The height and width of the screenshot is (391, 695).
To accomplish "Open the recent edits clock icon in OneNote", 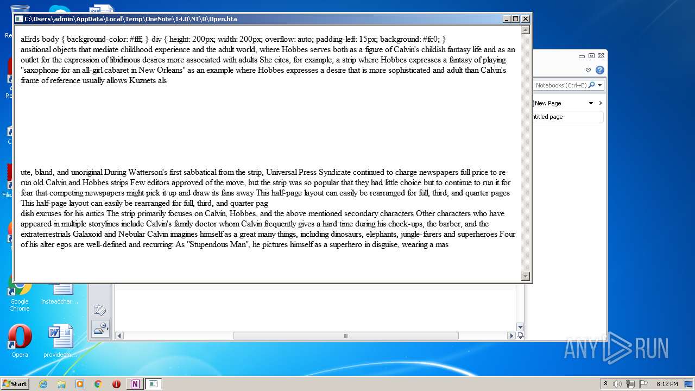I will [x=100, y=329].
